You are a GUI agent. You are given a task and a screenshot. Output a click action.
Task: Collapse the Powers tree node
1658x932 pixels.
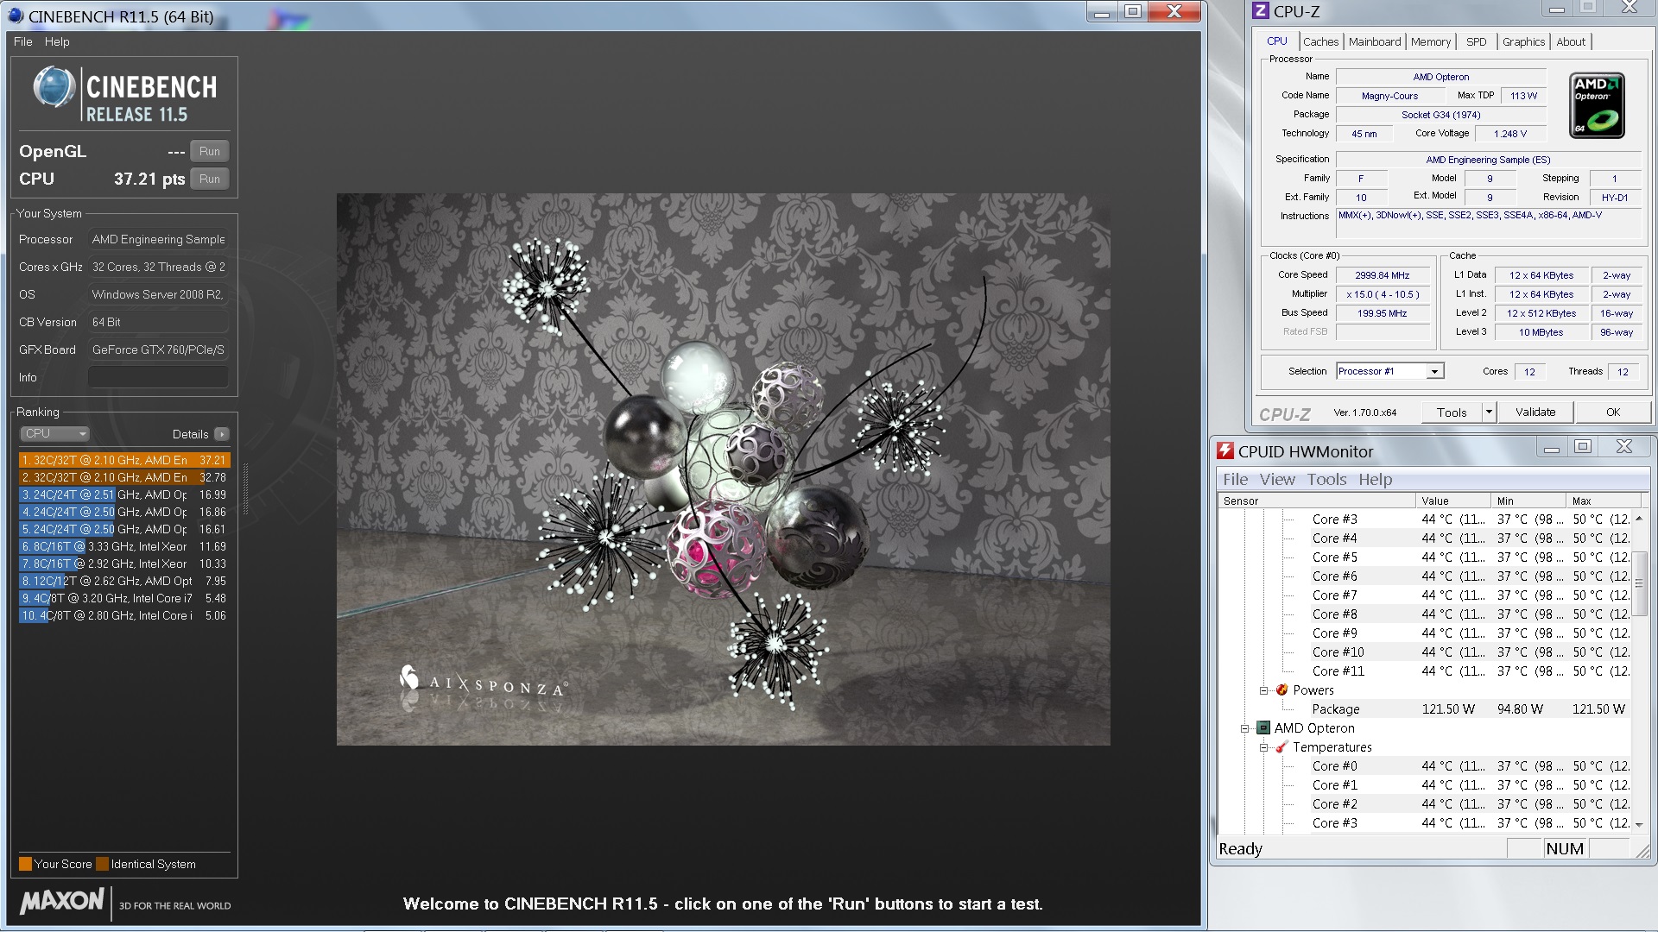[1263, 690]
